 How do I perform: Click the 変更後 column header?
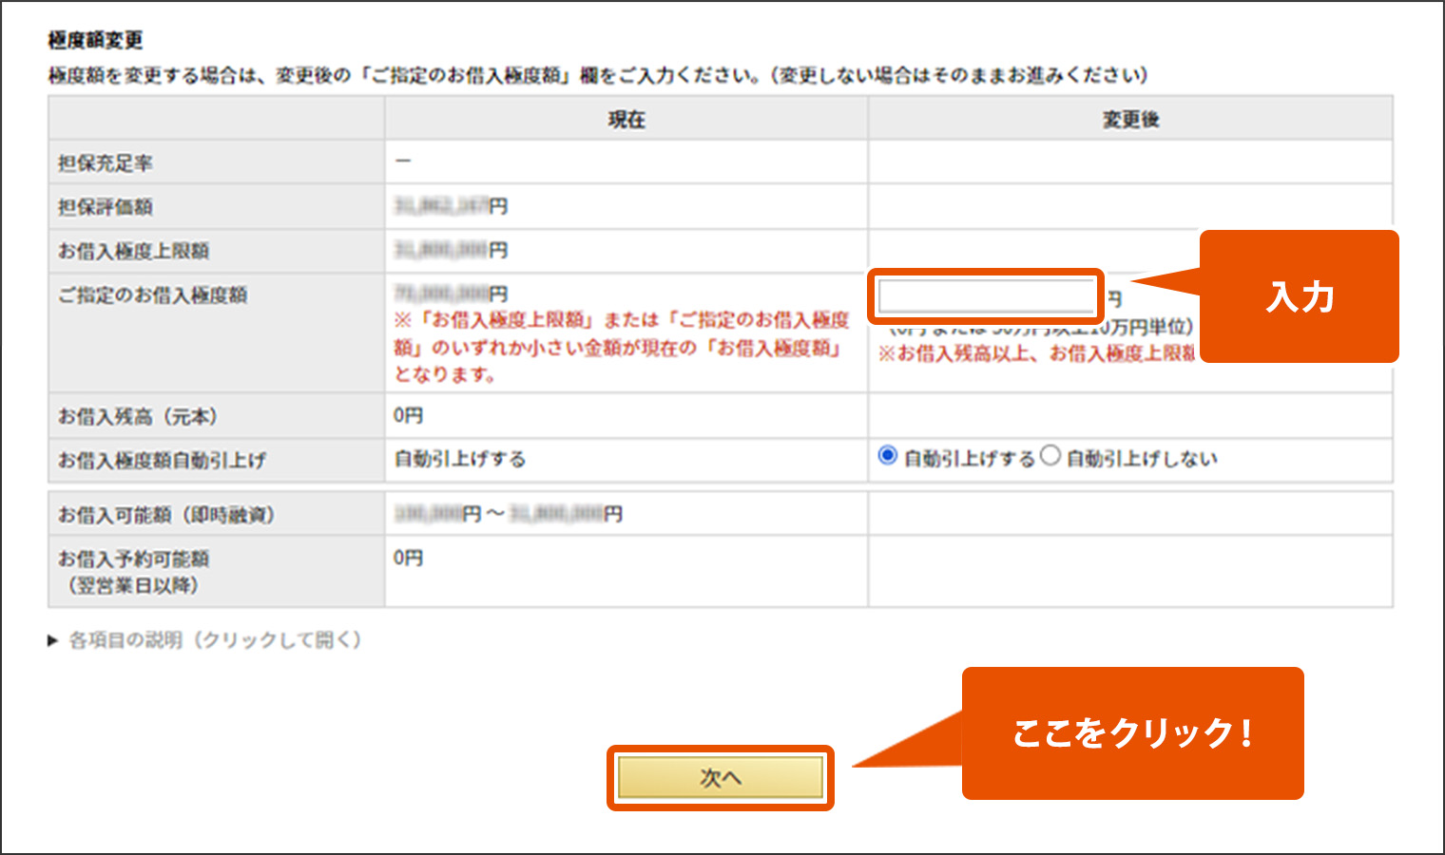pos(1130,120)
